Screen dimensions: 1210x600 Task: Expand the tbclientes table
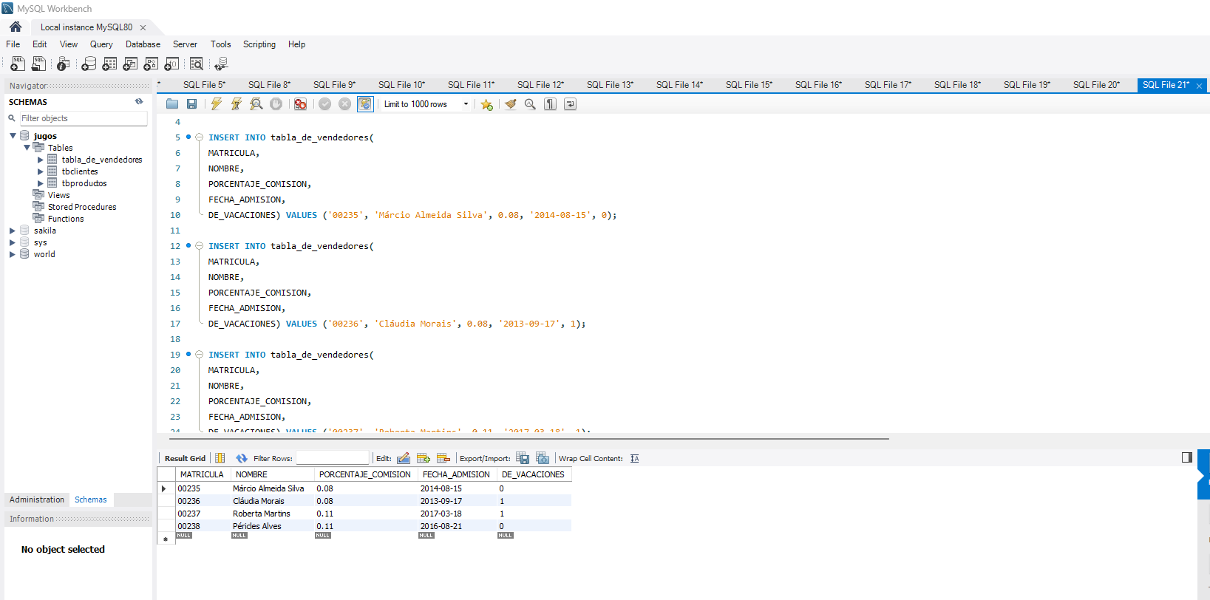tap(41, 171)
